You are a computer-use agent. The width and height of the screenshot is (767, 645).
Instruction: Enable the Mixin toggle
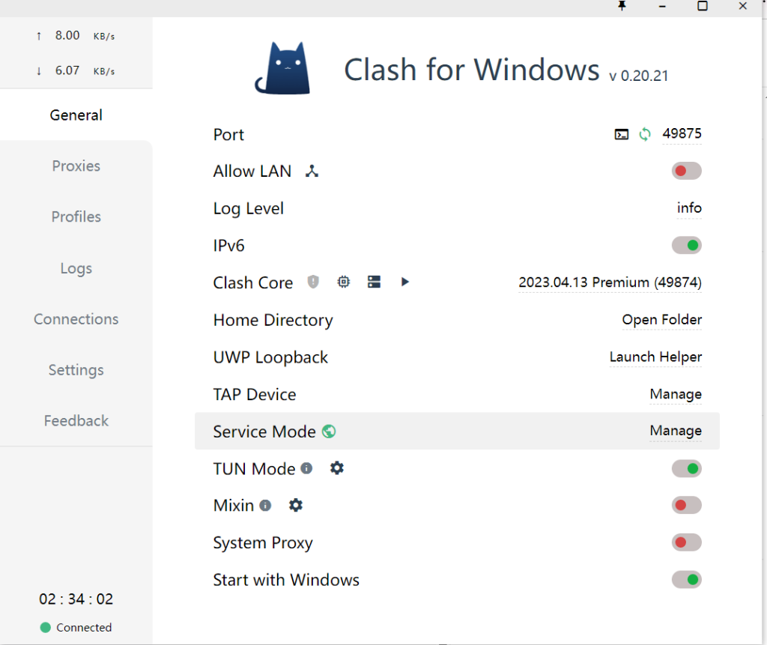tap(686, 505)
